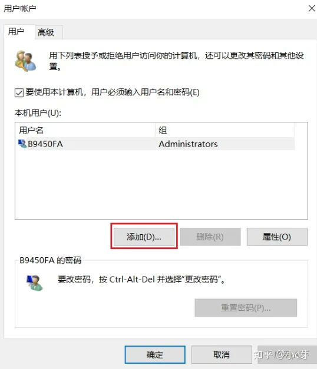This screenshot has width=317, height=369.
Task: Click the 删除(R) button
Action: tap(210, 237)
